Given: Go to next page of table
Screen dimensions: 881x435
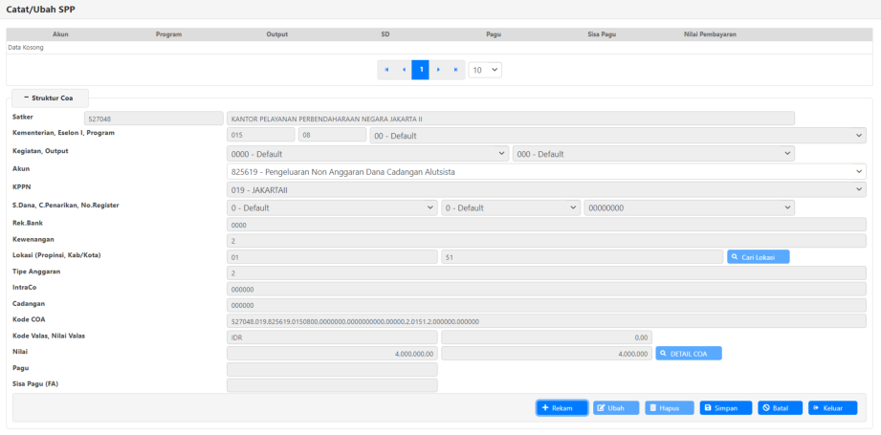Looking at the screenshot, I should (438, 70).
